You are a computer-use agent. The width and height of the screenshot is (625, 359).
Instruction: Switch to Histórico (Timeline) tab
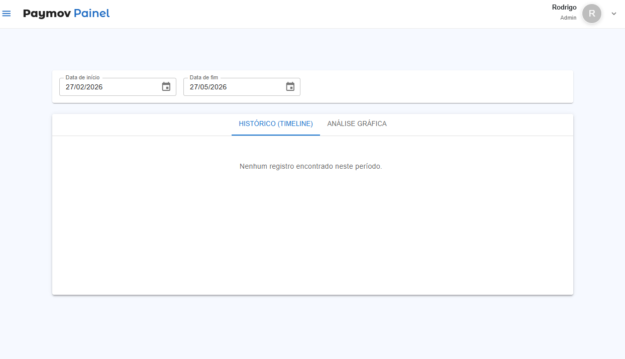pyautogui.click(x=276, y=124)
